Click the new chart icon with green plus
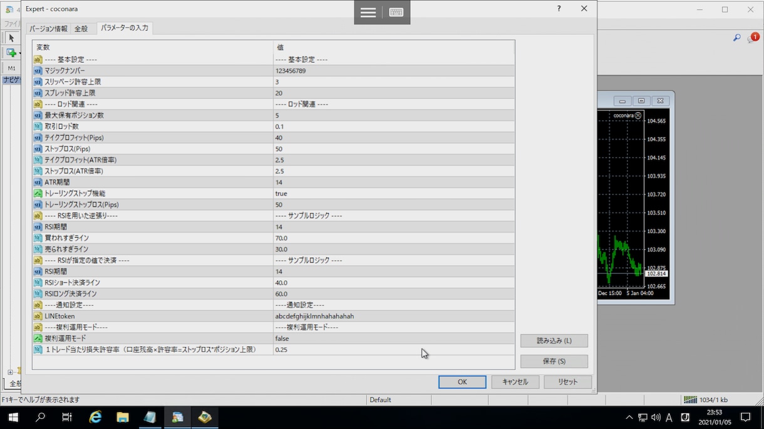This screenshot has width=764, height=429. (x=11, y=53)
